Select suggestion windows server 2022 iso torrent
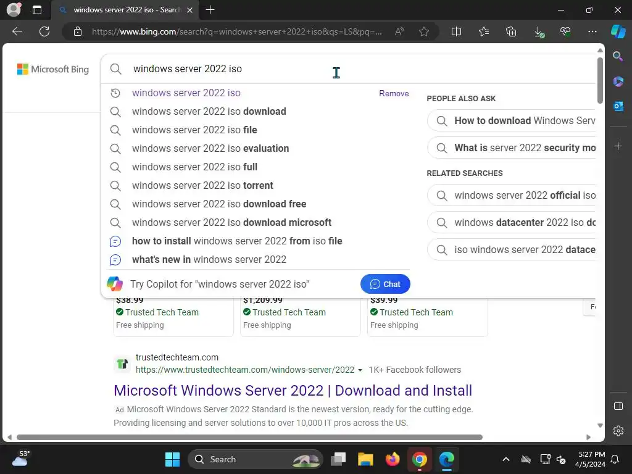 tap(202, 185)
